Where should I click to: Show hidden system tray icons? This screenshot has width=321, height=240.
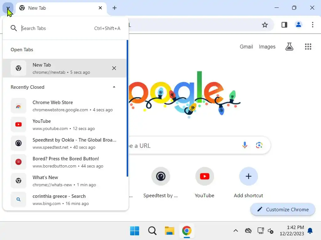[x=236, y=231]
